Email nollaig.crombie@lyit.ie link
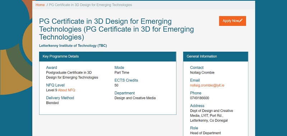 pyautogui.click(x=207, y=85)
